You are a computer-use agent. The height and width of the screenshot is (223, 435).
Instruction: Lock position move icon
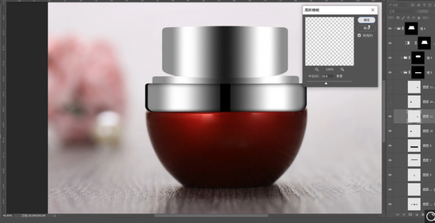pyautogui.click(x=409, y=18)
